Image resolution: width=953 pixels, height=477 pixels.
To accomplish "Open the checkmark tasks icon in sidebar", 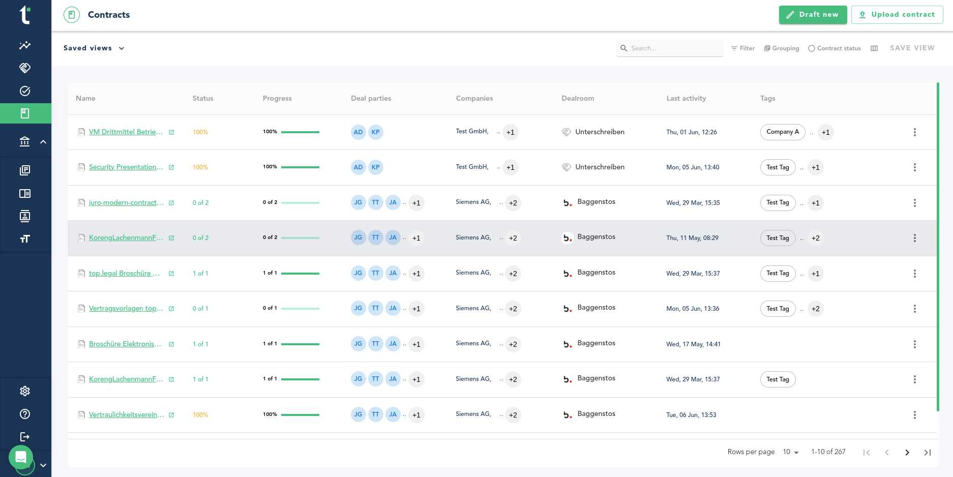I will (25, 91).
